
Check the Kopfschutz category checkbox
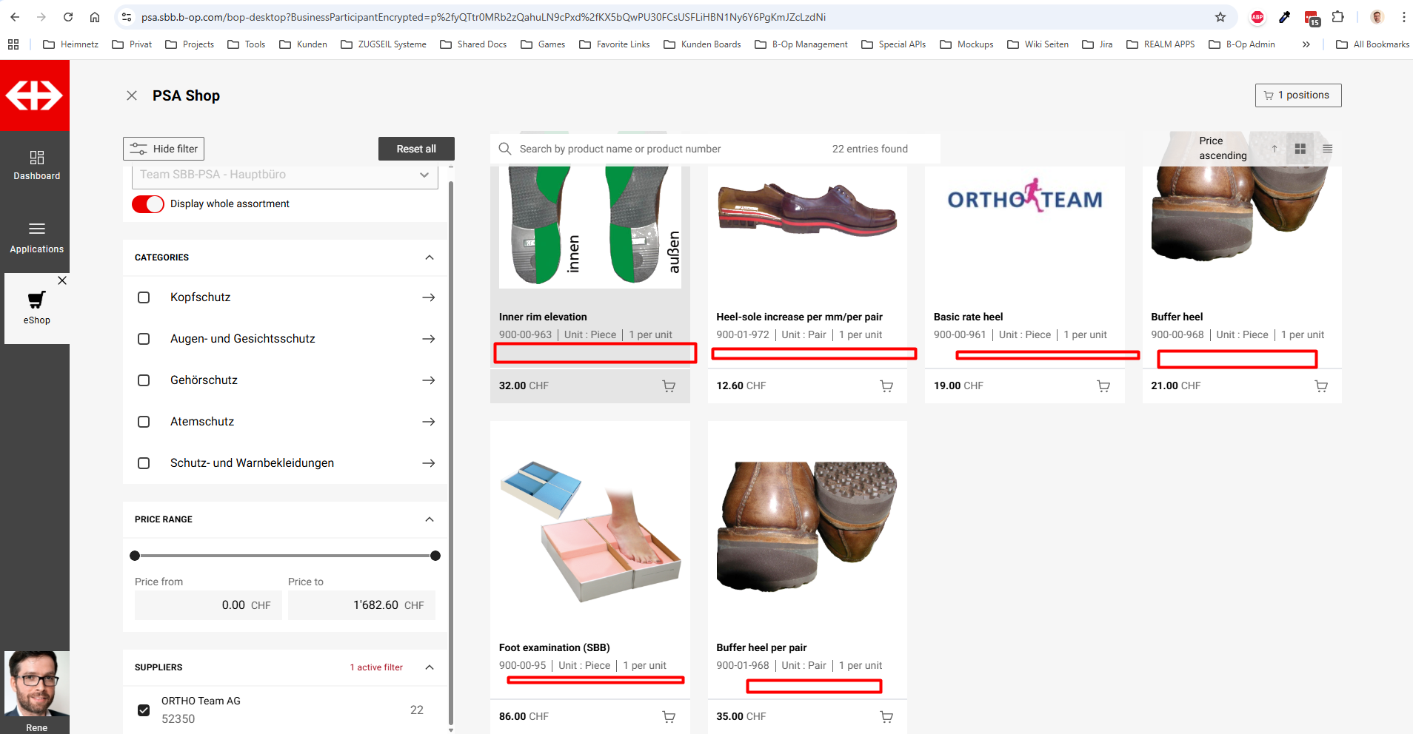144,297
